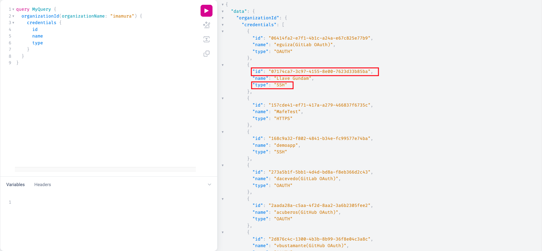Click the Copy query icon
The height and width of the screenshot is (251, 542).
click(206, 54)
